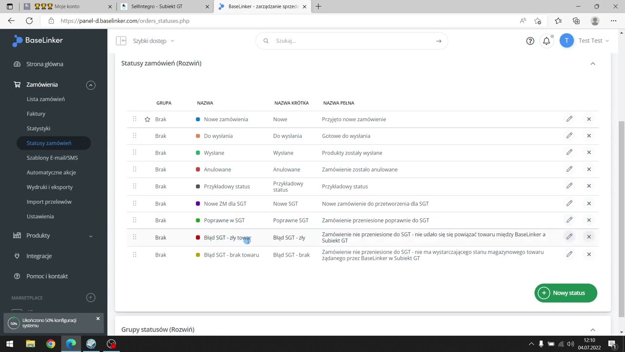Click the Szybki dostęp panel icon
Viewport: 625px width, 352px height.
pyautogui.click(x=121, y=41)
